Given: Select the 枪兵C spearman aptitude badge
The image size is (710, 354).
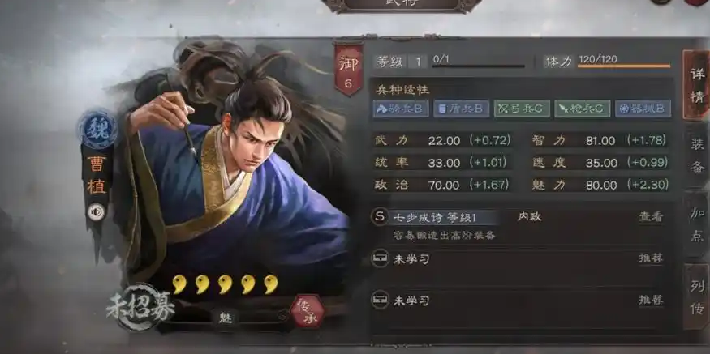Looking at the screenshot, I should [583, 109].
